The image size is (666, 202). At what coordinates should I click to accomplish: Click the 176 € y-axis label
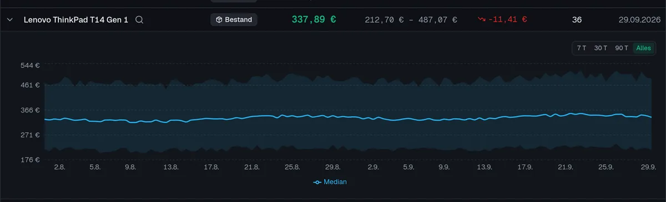(30, 159)
